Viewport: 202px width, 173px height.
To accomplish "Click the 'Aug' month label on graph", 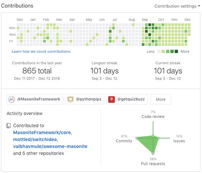I will coord(132,20).
